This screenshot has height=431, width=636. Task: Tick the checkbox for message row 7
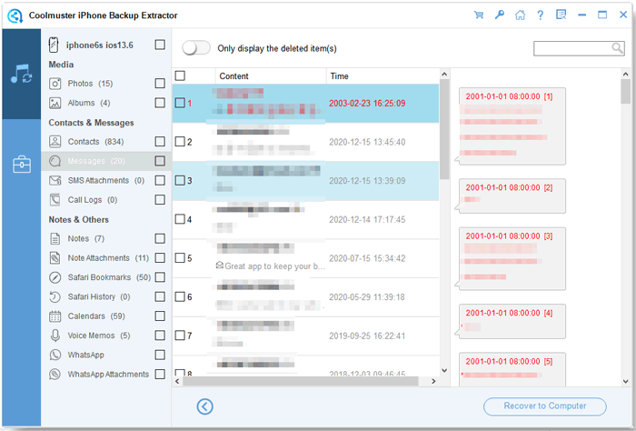tap(180, 336)
